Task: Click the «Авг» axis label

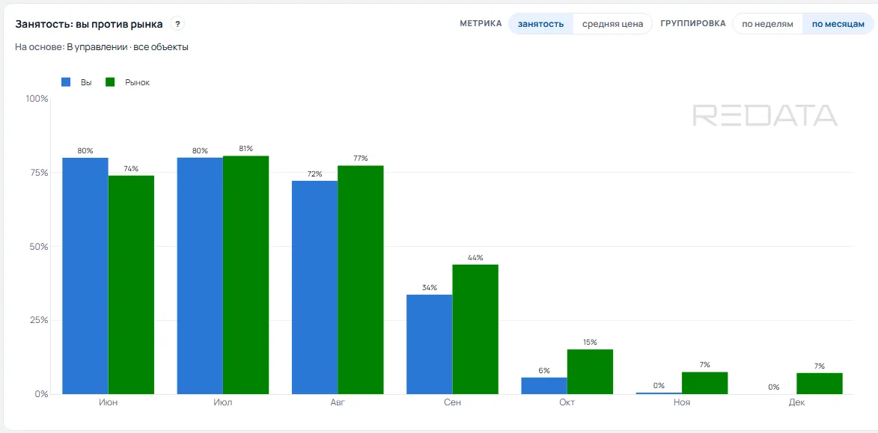Action: [338, 403]
